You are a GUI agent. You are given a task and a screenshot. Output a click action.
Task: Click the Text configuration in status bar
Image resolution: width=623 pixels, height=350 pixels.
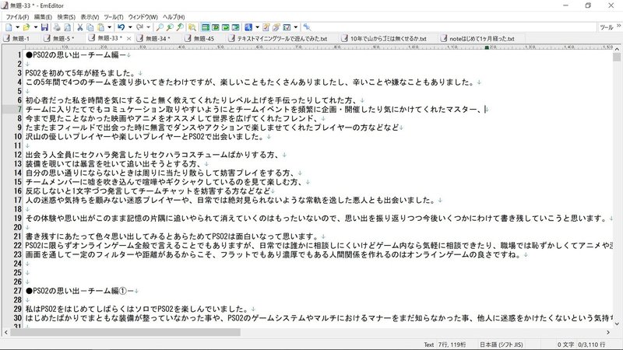pos(429,345)
